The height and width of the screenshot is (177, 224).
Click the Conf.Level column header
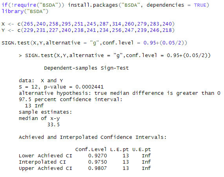pos(91,149)
